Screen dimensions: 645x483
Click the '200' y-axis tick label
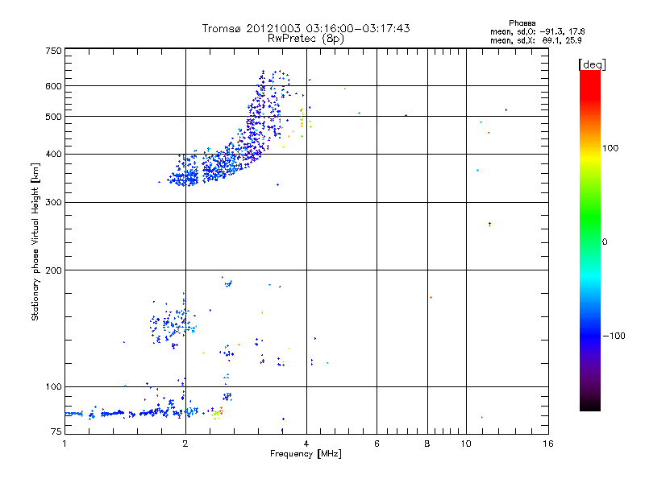coord(53,270)
